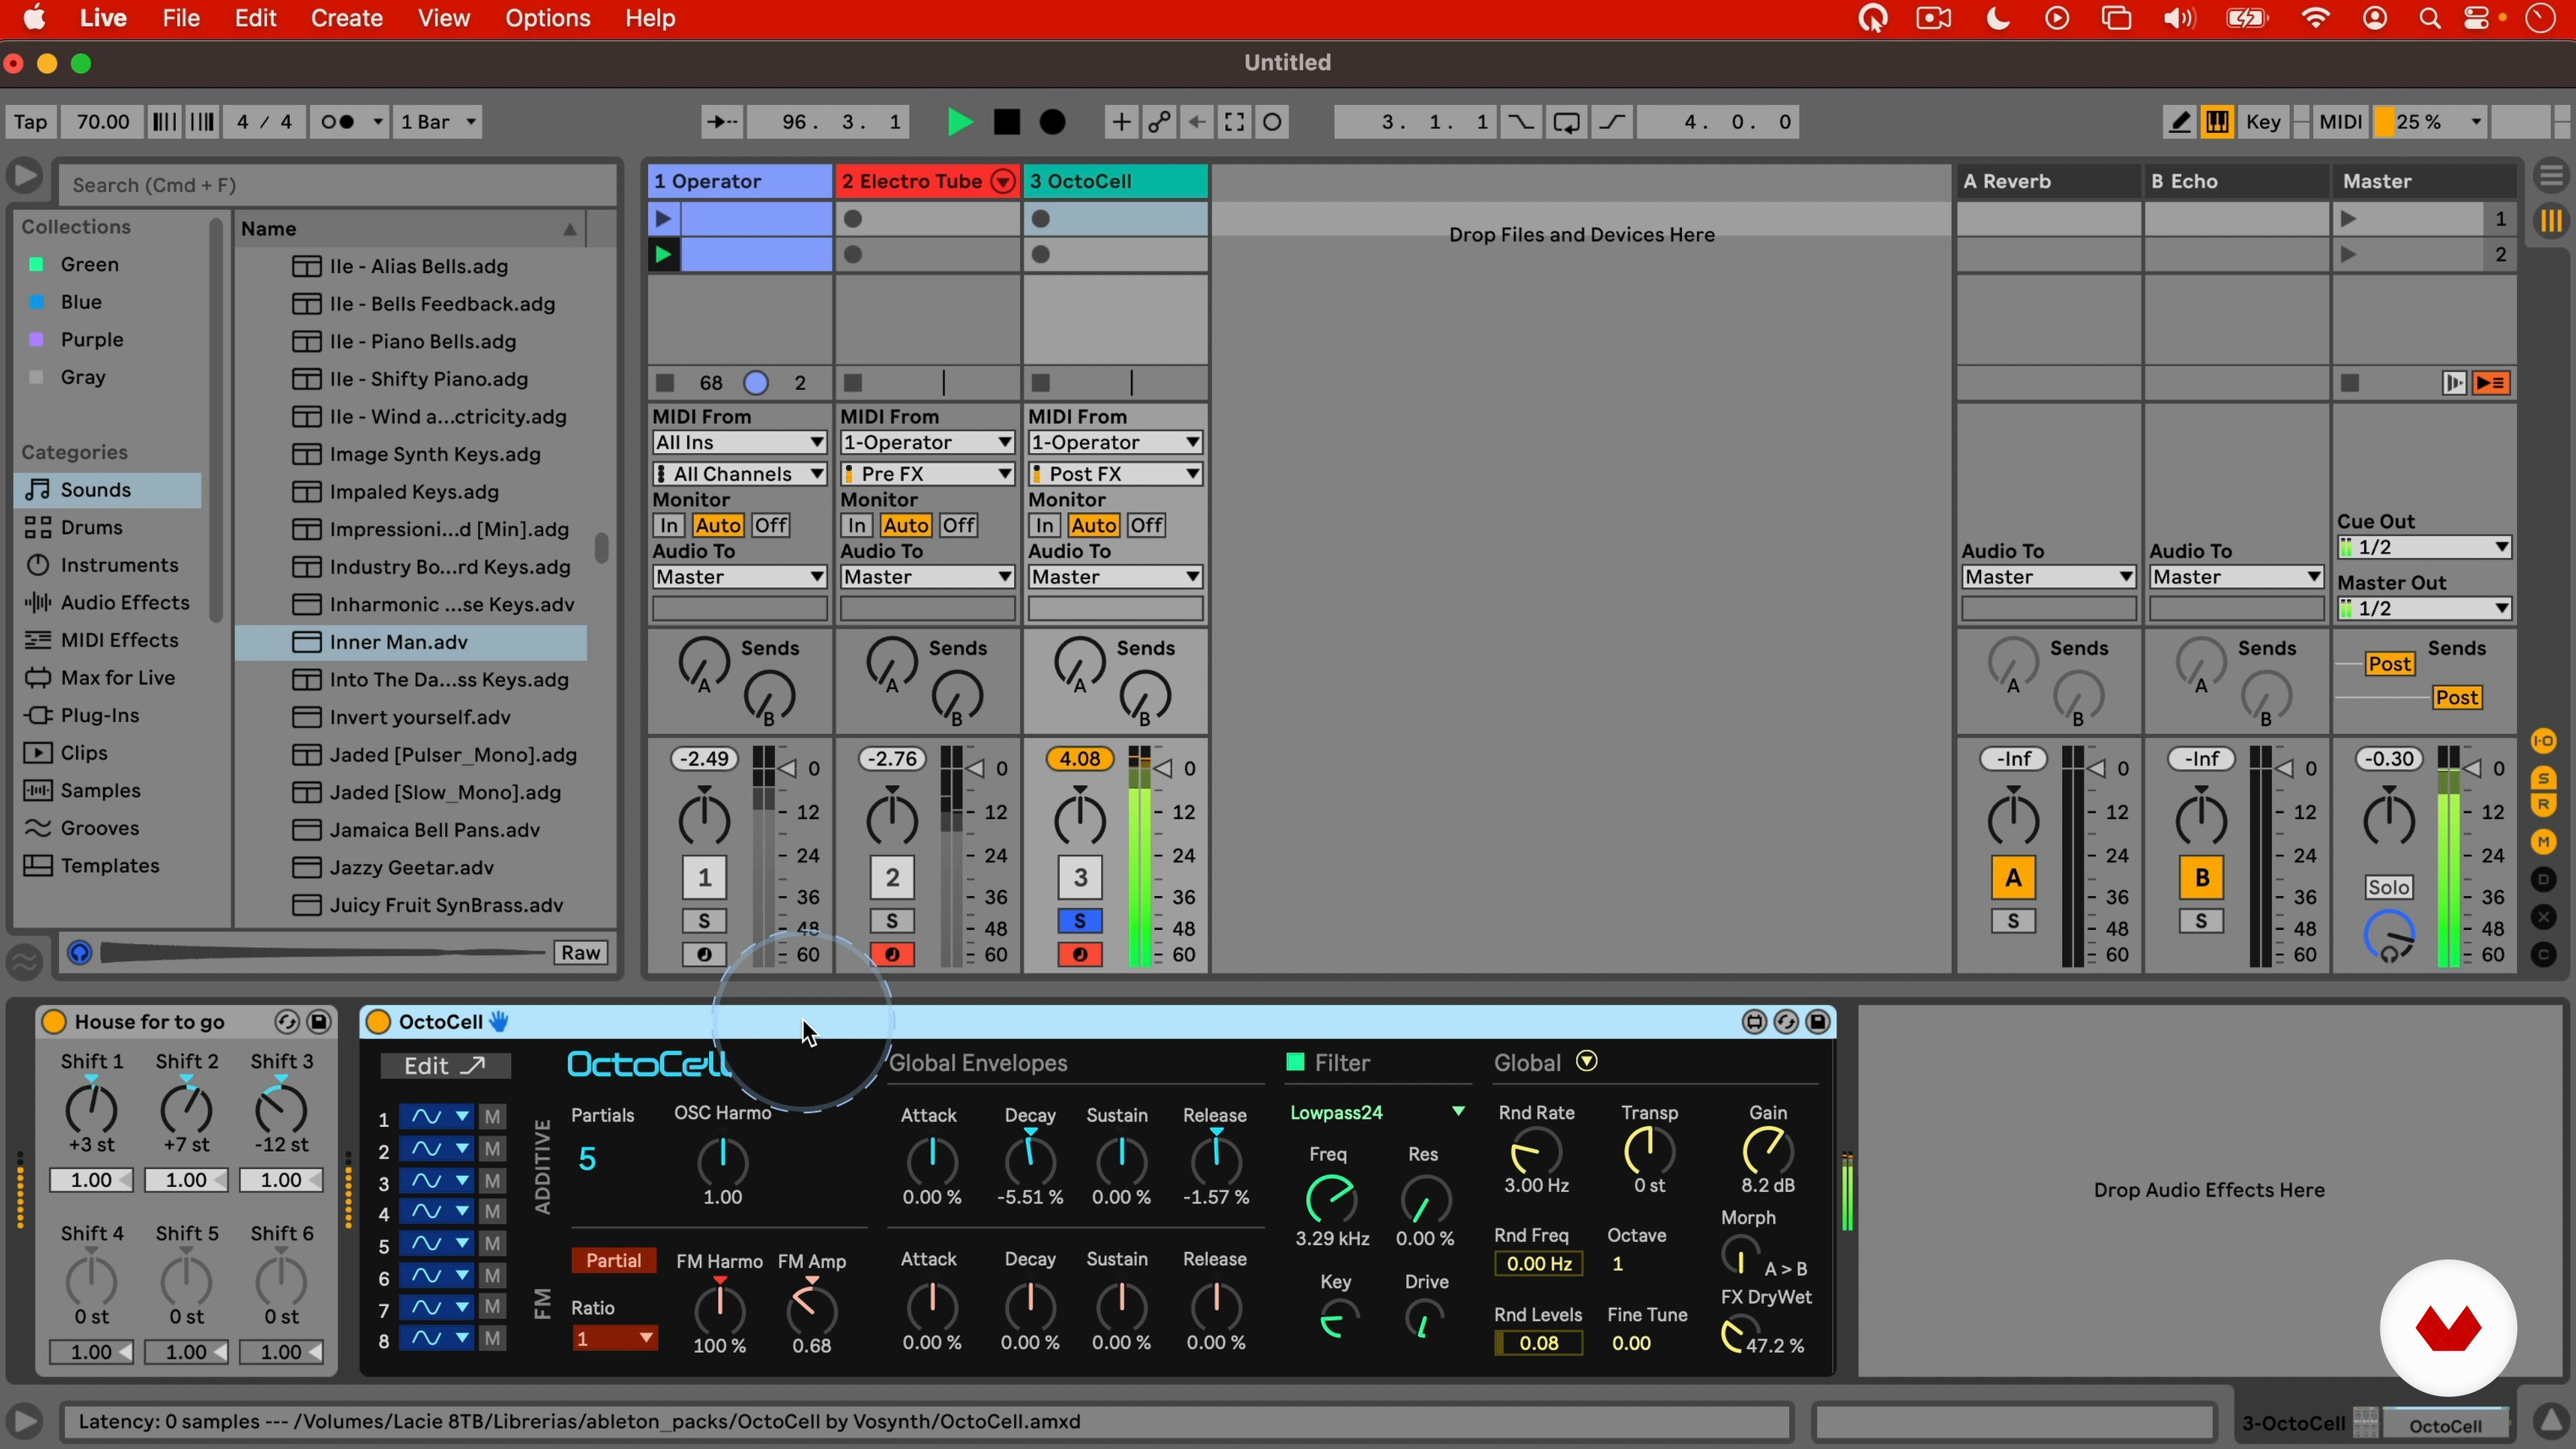Click the 70.00 tempo field

[x=103, y=122]
